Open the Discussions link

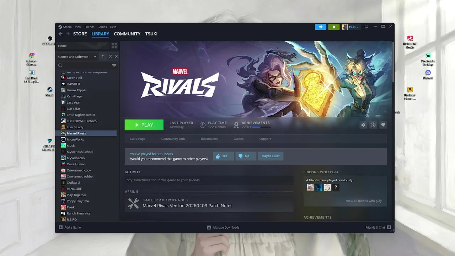tap(209, 139)
